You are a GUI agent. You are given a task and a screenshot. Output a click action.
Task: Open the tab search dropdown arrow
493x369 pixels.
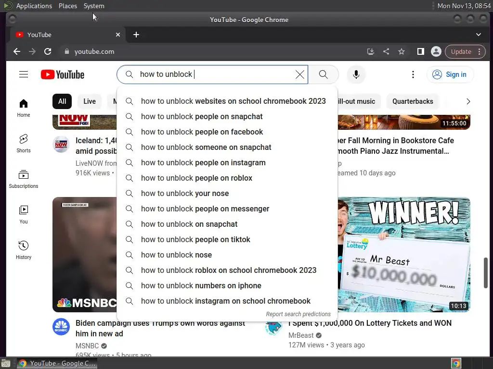tap(479, 35)
